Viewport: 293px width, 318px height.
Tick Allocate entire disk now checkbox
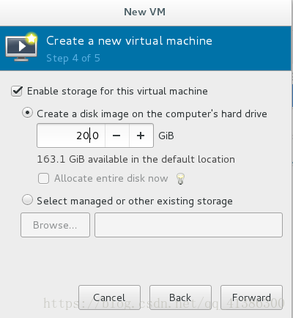point(43,178)
